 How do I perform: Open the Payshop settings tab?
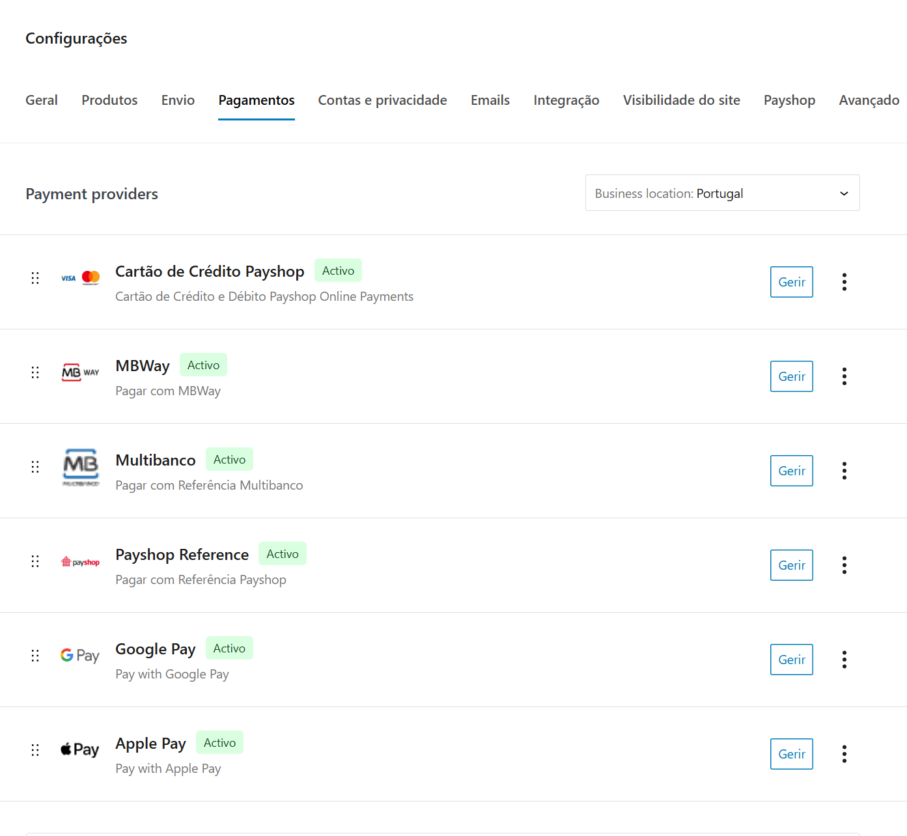pos(789,100)
